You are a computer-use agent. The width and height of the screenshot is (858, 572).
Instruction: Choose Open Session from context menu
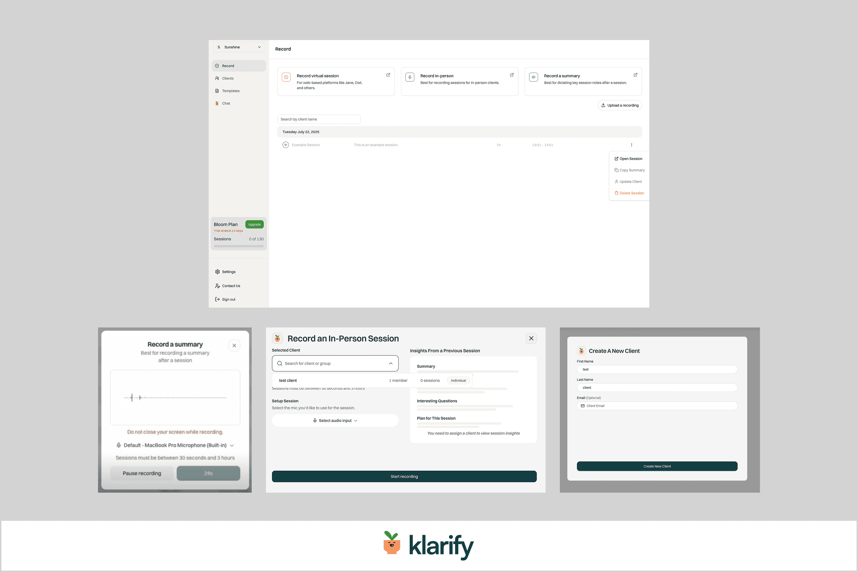click(628, 159)
